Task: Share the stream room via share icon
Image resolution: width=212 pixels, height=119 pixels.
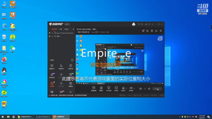Action: click(161, 31)
